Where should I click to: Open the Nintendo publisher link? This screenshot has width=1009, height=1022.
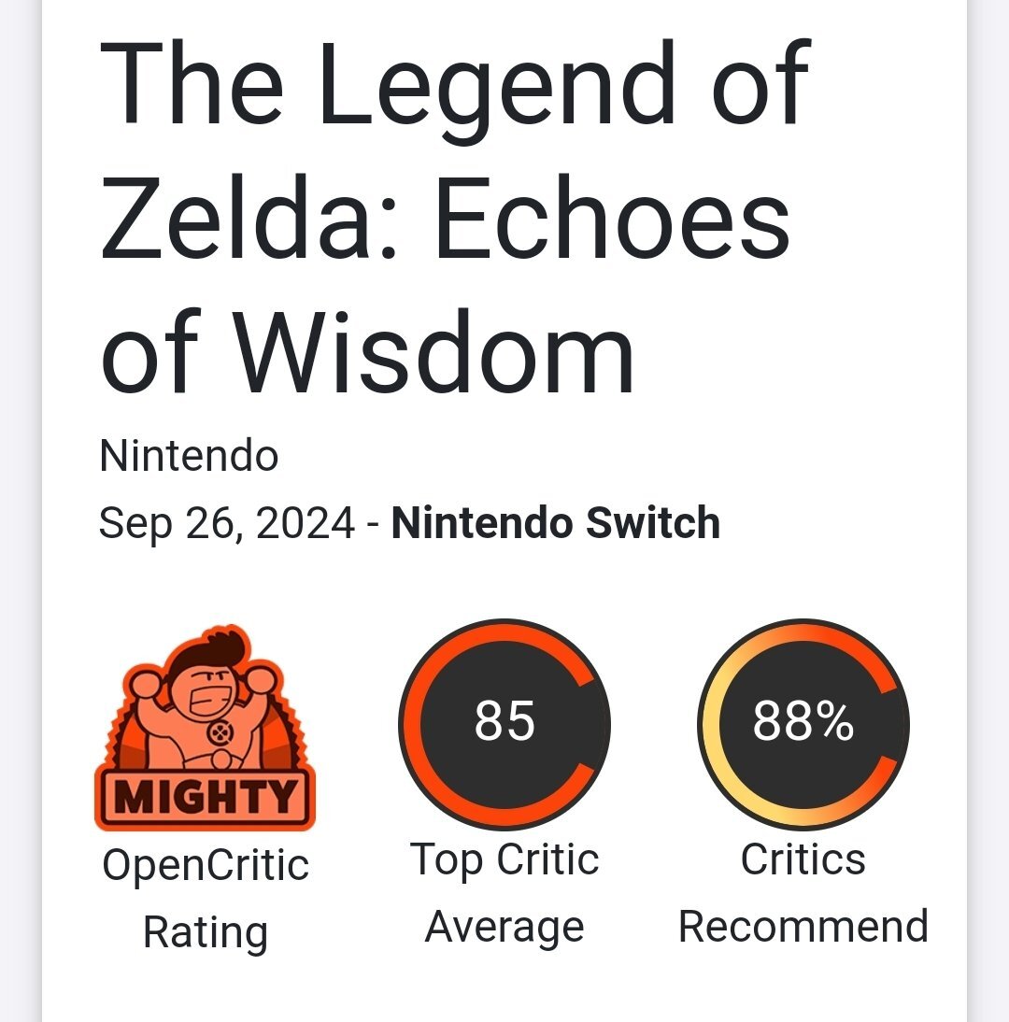(x=189, y=456)
